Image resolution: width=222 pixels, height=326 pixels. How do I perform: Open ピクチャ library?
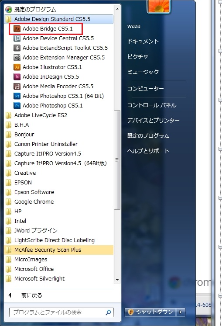tap(137, 56)
